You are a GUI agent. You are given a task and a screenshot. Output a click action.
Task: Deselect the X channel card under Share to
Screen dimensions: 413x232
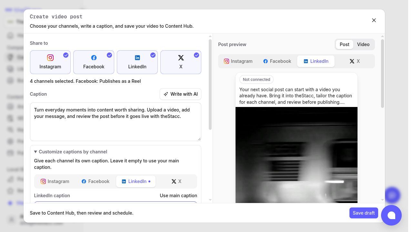click(x=181, y=62)
